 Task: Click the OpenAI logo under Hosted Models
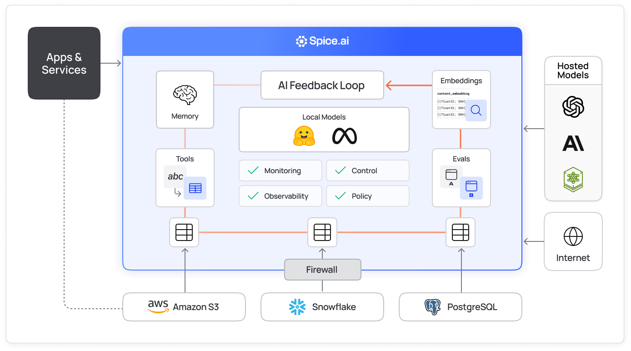coord(573,107)
